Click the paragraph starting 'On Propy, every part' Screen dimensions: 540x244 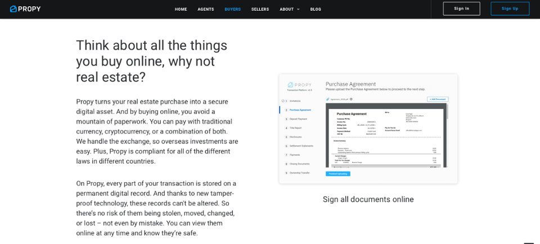156,208
